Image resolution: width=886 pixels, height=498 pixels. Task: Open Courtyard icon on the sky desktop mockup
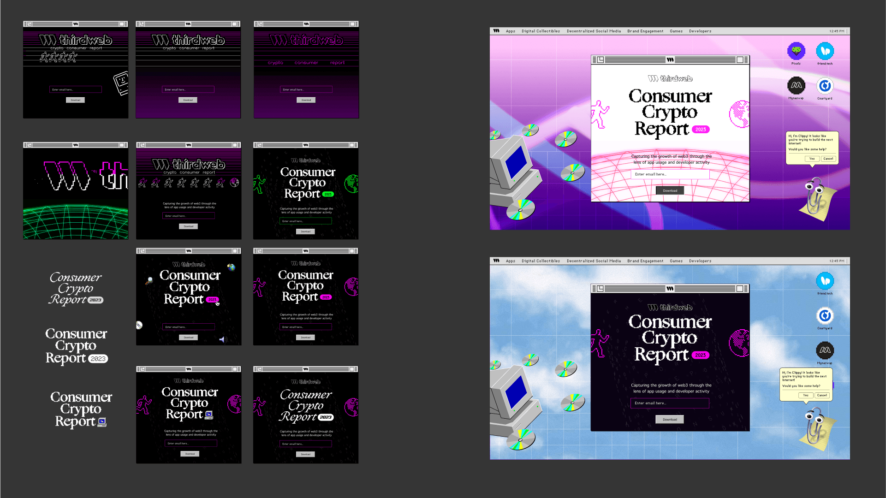pos(825,316)
